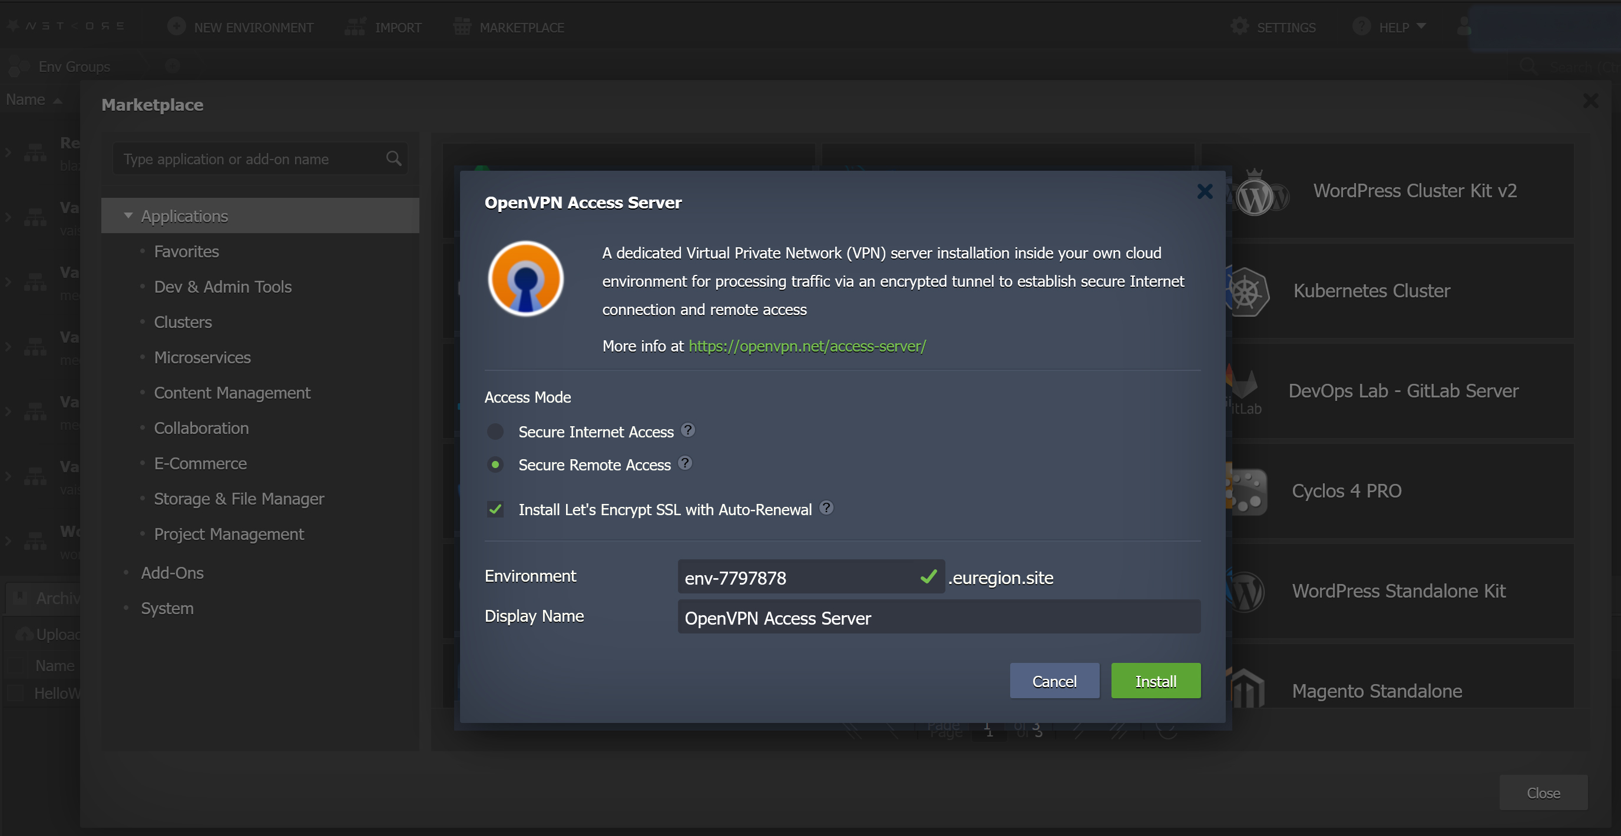This screenshot has height=836, width=1621.
Task: Click the Kubernetes Cluster helm icon
Action: point(1247,292)
